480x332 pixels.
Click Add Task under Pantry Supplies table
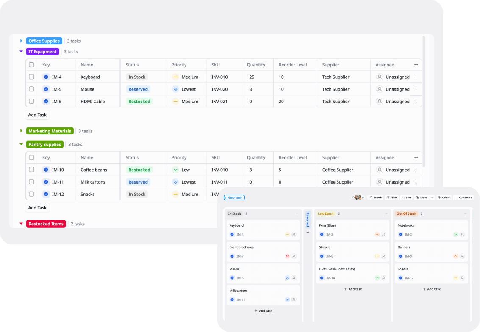click(x=37, y=208)
